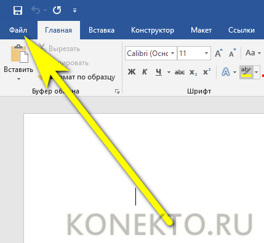
Task: Toggle italic with the К button
Action: 145,72
